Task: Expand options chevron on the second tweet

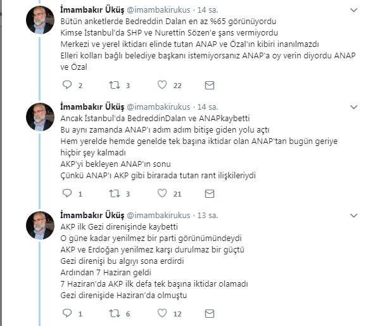Action: [x=365, y=106]
